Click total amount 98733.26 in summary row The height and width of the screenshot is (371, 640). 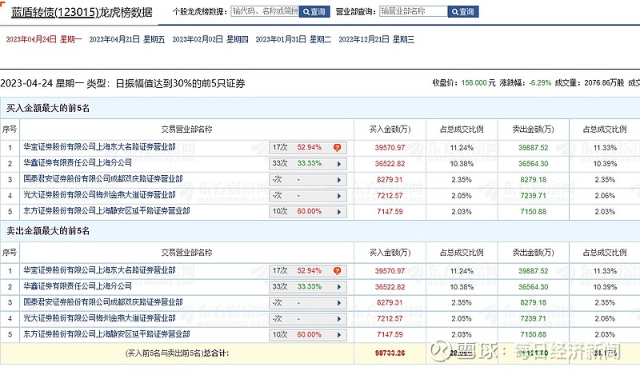[390, 353]
